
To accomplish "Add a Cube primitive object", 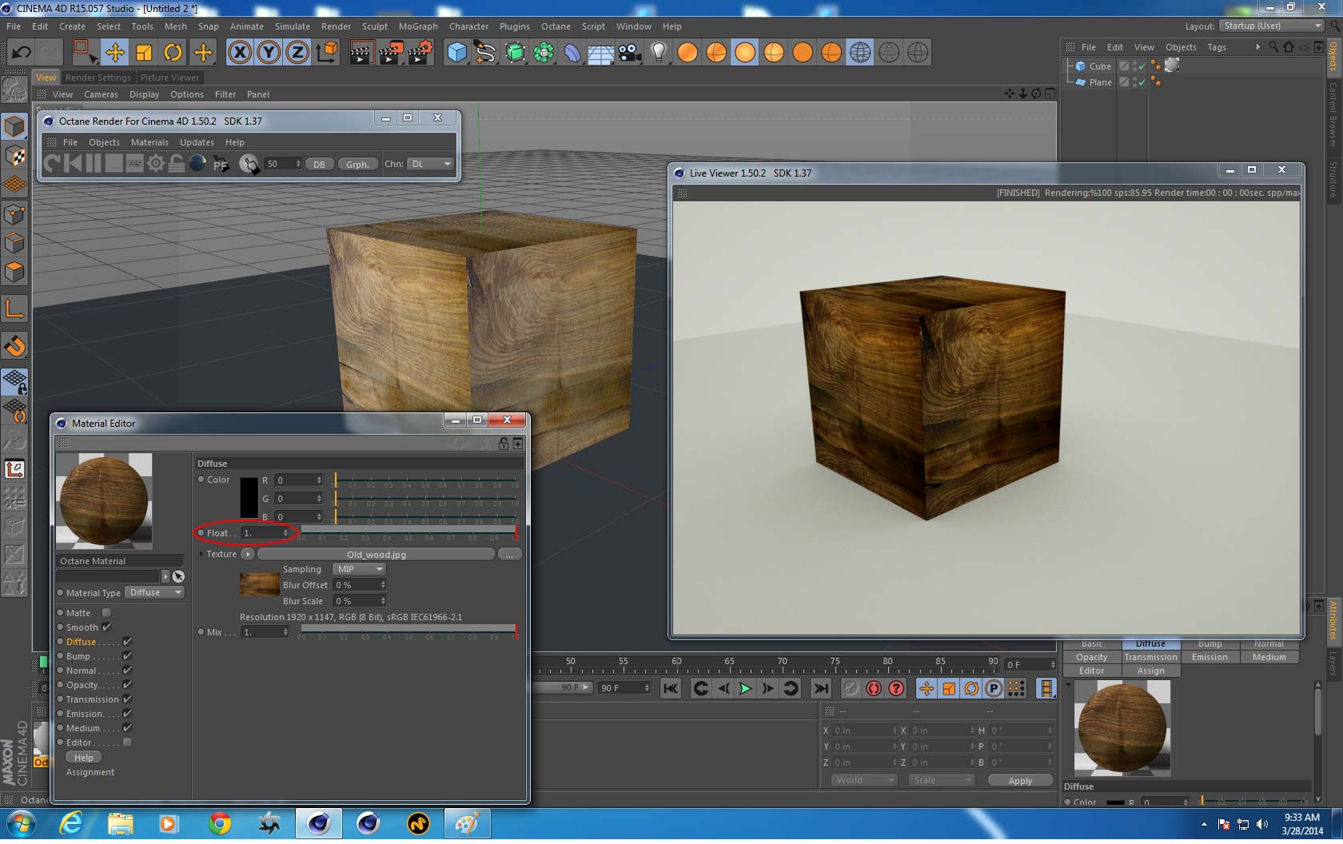I will pos(456,53).
